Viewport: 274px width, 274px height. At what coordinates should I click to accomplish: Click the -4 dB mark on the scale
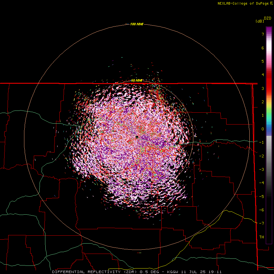point(262,183)
